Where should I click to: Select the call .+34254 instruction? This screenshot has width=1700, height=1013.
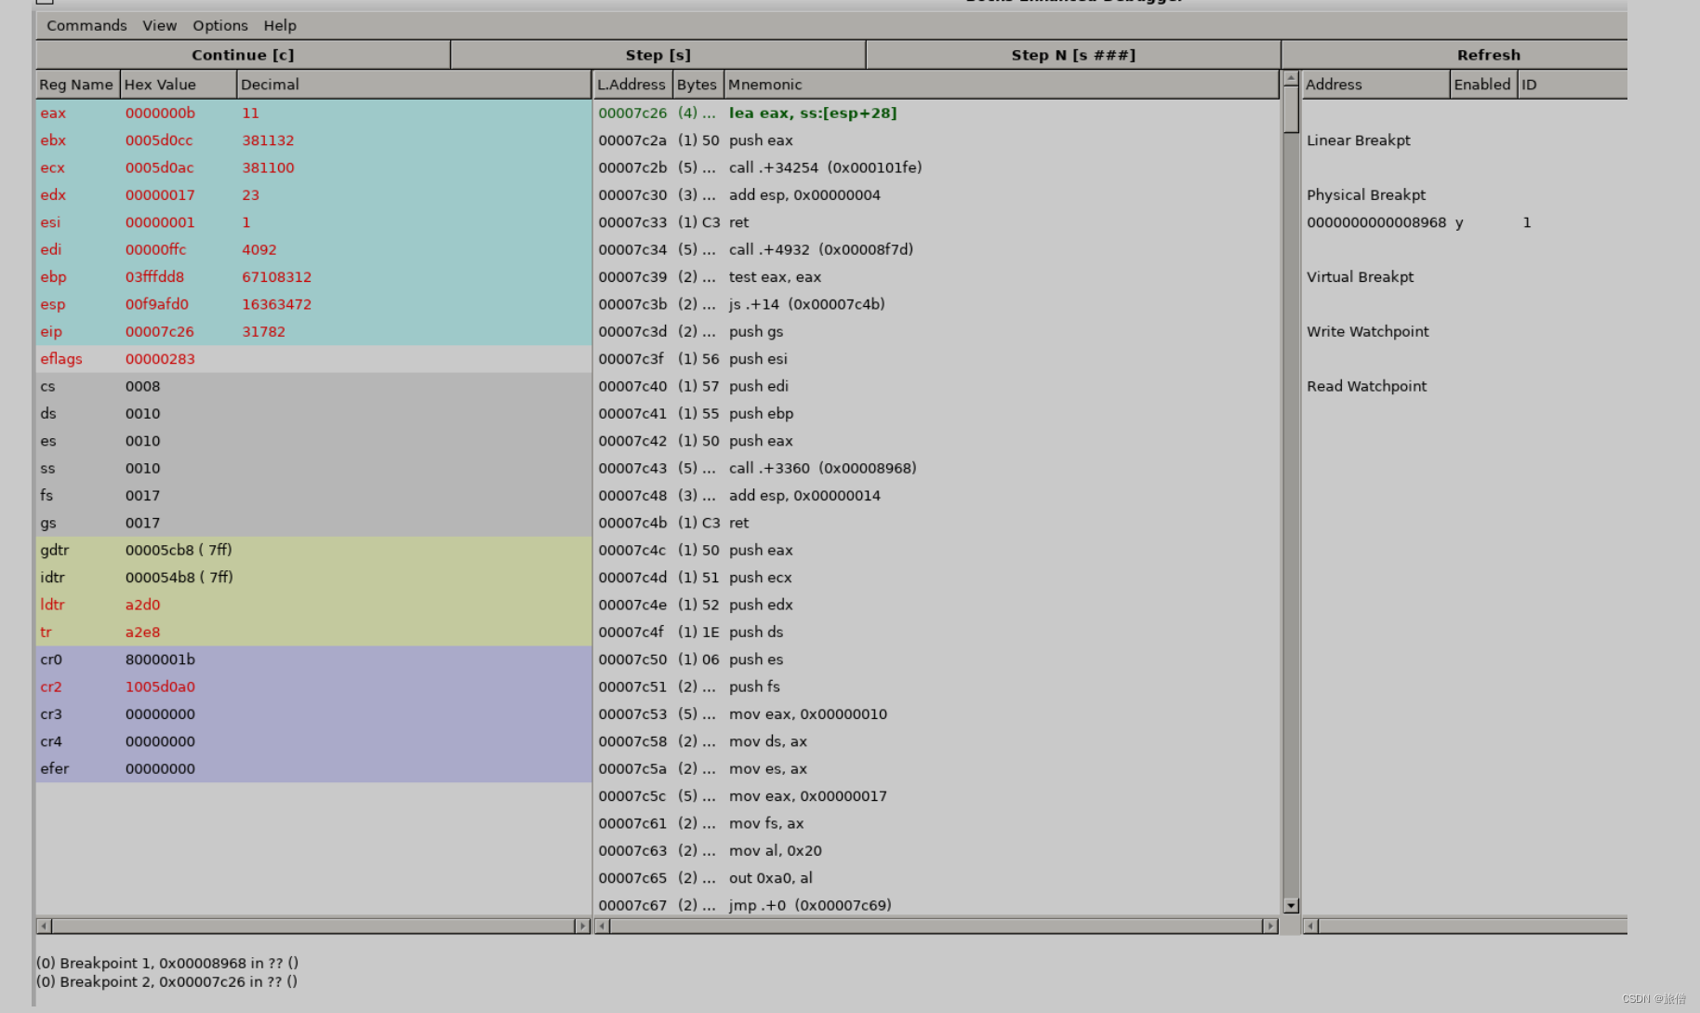pyautogui.click(x=936, y=167)
